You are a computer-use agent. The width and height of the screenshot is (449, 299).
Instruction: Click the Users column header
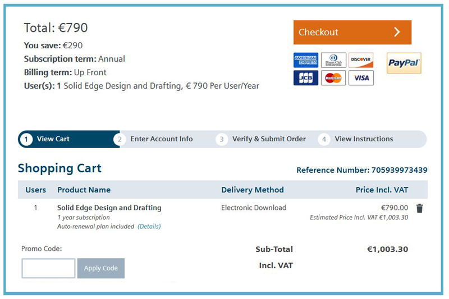36,190
